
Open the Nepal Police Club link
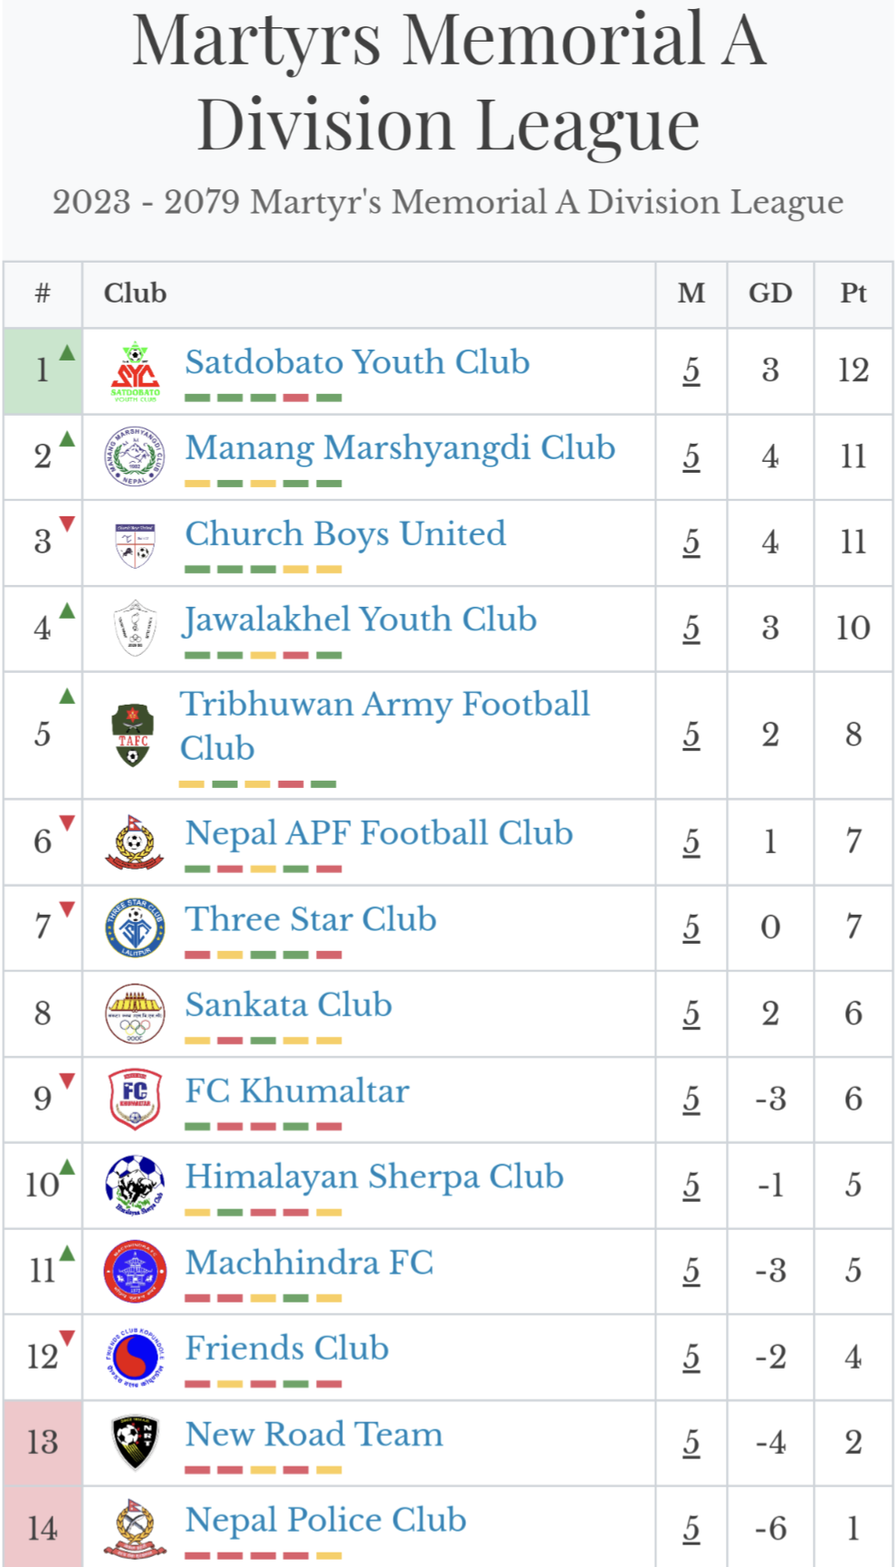click(x=325, y=1520)
